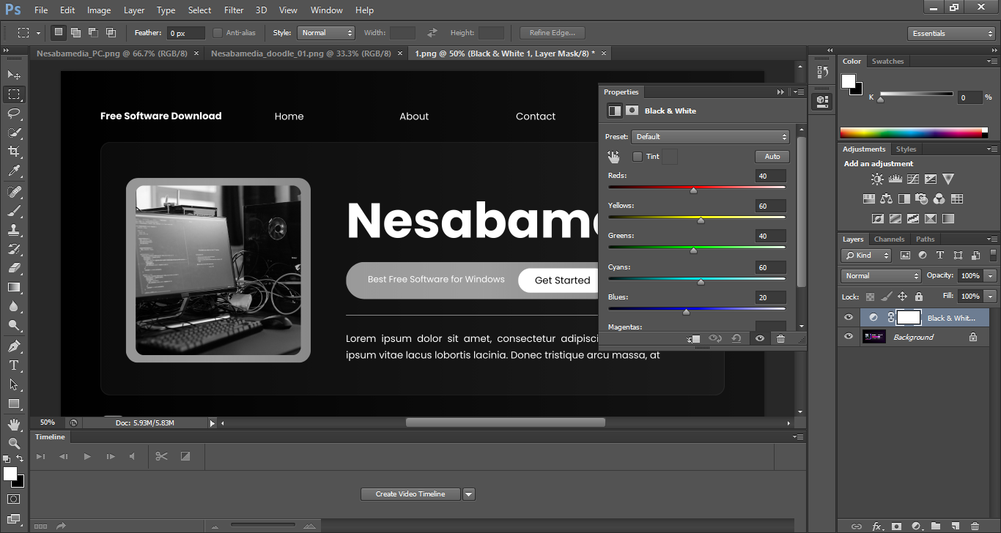Select the Zoom tool
1001x533 pixels.
[14, 443]
